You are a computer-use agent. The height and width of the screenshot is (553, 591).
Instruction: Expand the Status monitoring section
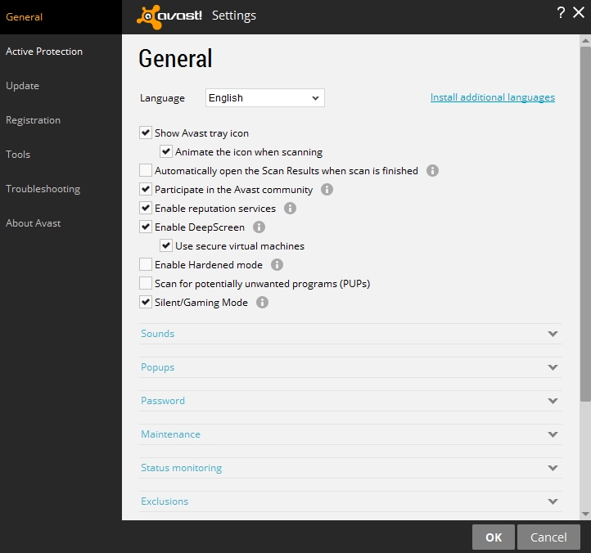pyautogui.click(x=350, y=468)
